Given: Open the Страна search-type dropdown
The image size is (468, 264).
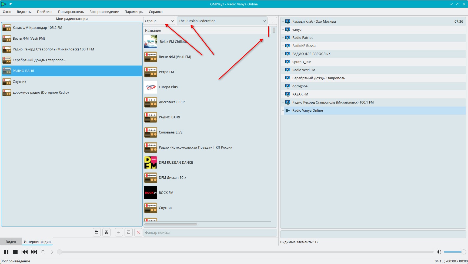Looking at the screenshot, I should (159, 21).
